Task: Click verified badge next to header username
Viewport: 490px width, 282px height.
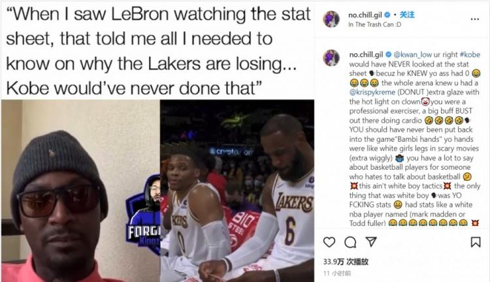Action: [387, 14]
